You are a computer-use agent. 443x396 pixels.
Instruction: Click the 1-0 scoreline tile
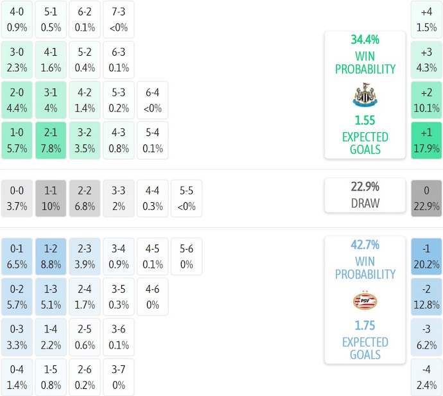pos(17,141)
